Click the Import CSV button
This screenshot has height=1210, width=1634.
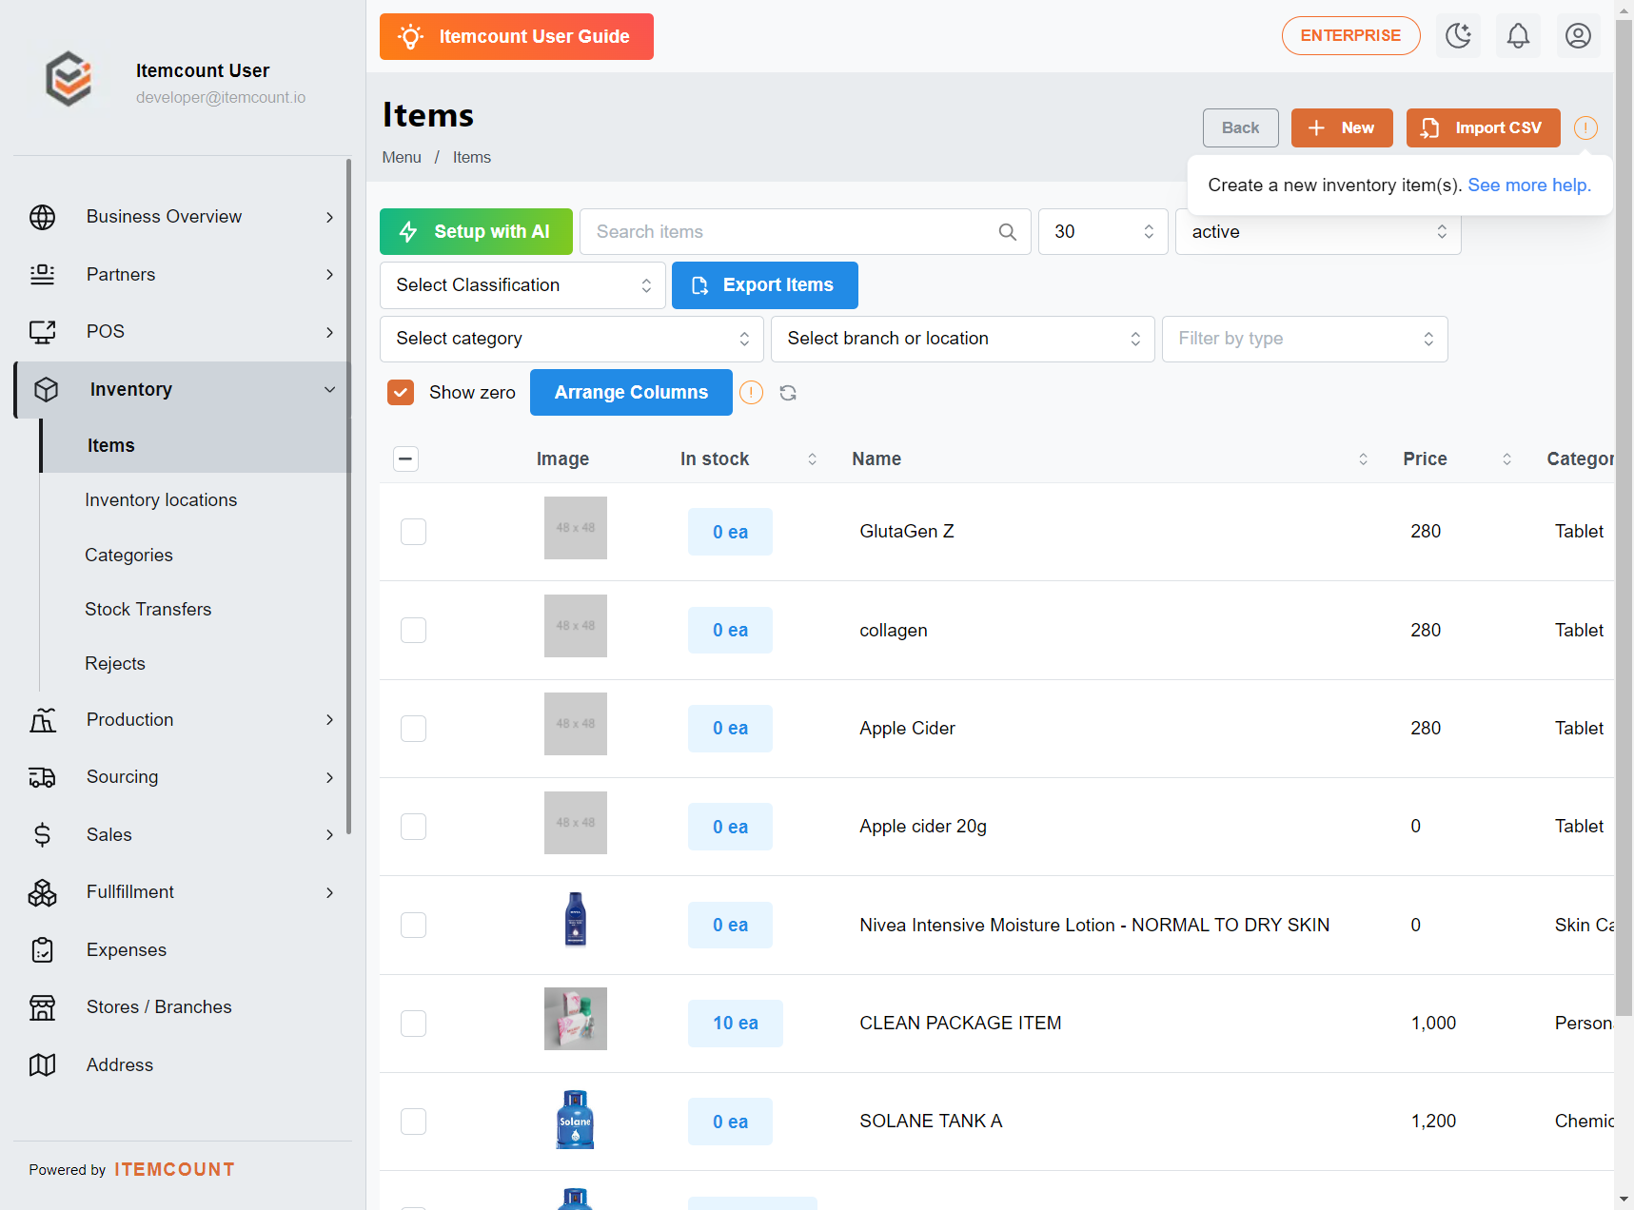click(1484, 128)
